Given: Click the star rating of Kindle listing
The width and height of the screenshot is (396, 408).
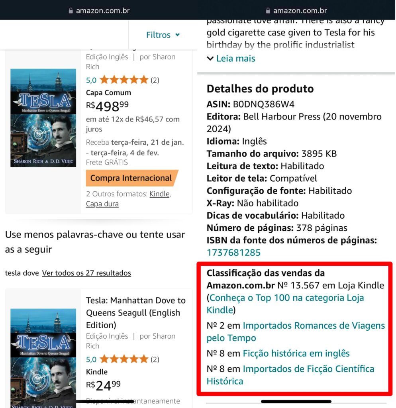Looking at the screenshot, I should 124,359.
